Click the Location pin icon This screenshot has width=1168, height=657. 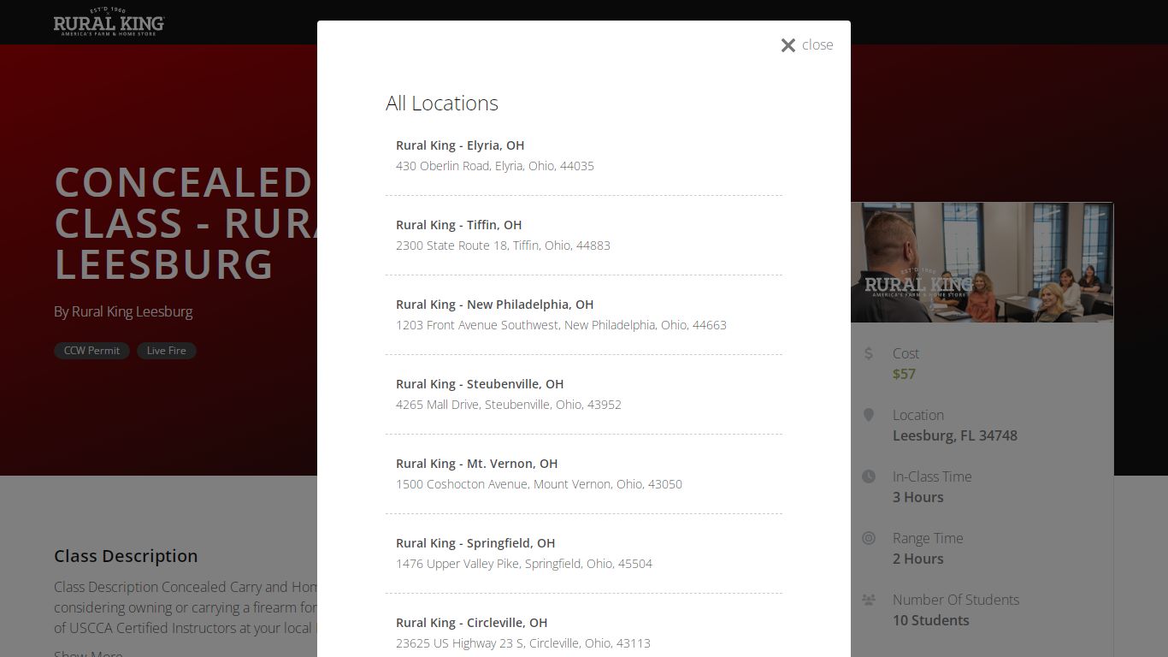(x=869, y=415)
